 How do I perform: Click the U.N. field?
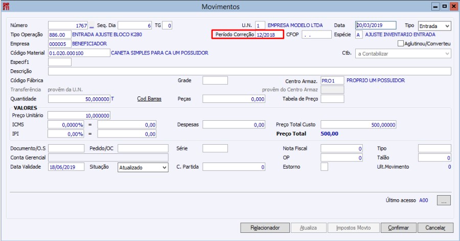(260, 25)
